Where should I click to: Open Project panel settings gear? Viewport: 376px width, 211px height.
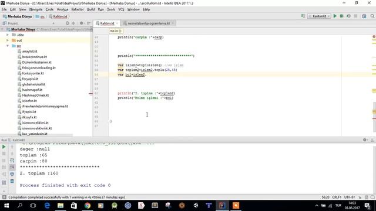pos(82,23)
